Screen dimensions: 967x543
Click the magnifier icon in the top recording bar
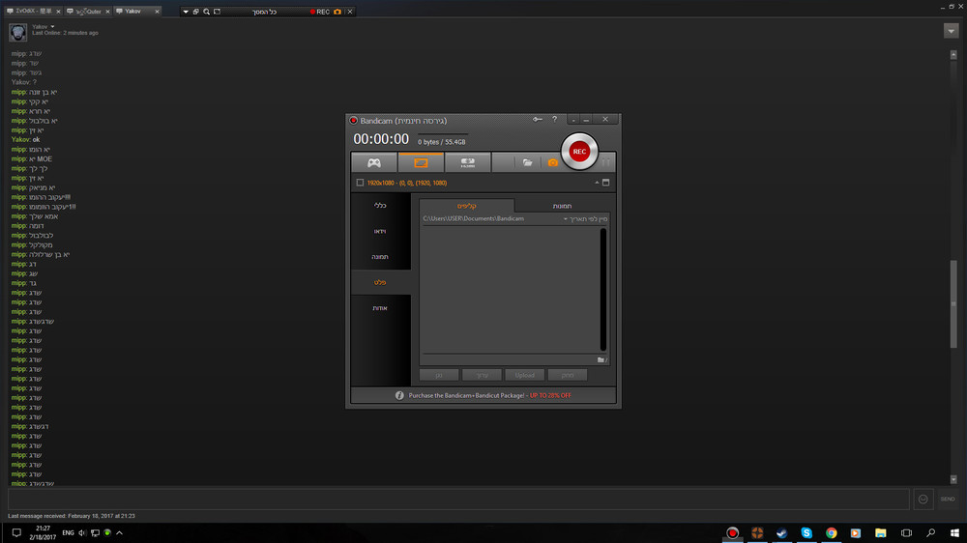(x=207, y=12)
